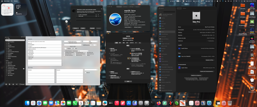The image size is (257, 107).
Task: Click search field in System Settings
Action: (167, 12)
